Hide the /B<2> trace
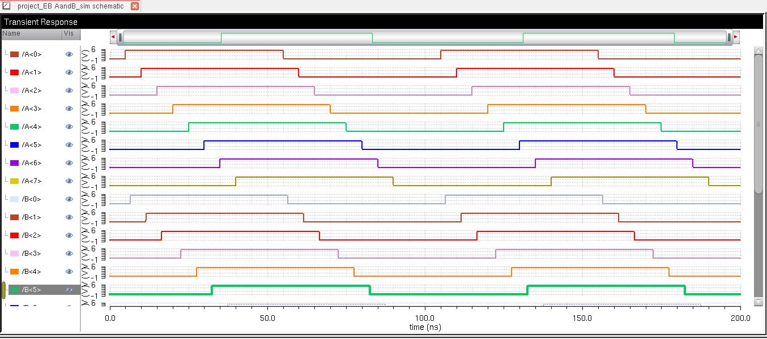Viewport: 767px width, 339px height. point(69,235)
